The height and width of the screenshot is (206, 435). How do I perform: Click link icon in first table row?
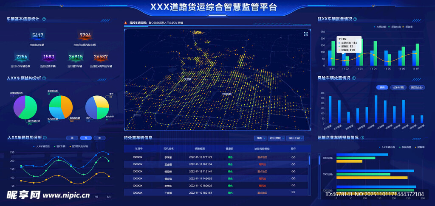pos(293,157)
